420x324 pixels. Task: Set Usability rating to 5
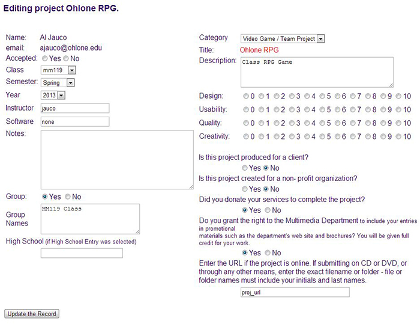click(322, 110)
